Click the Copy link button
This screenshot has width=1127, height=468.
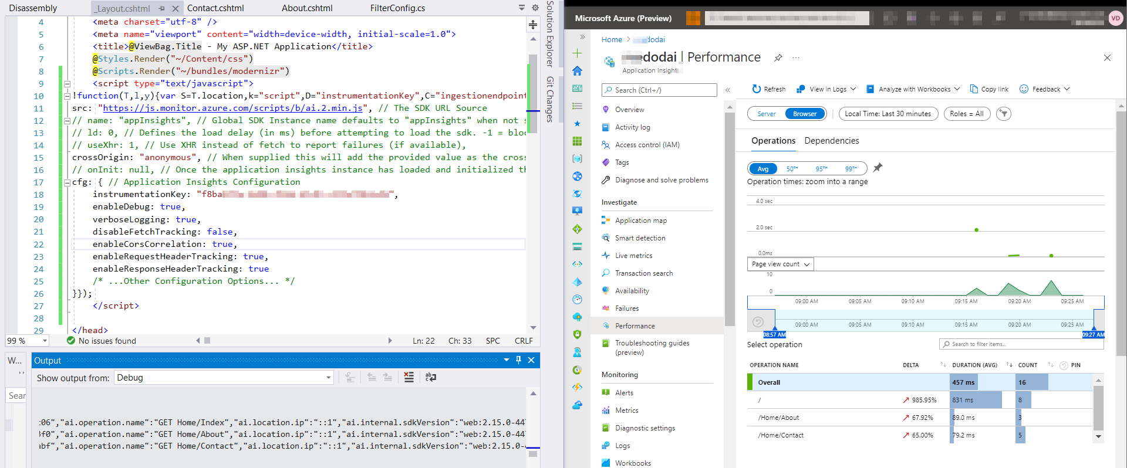click(989, 89)
